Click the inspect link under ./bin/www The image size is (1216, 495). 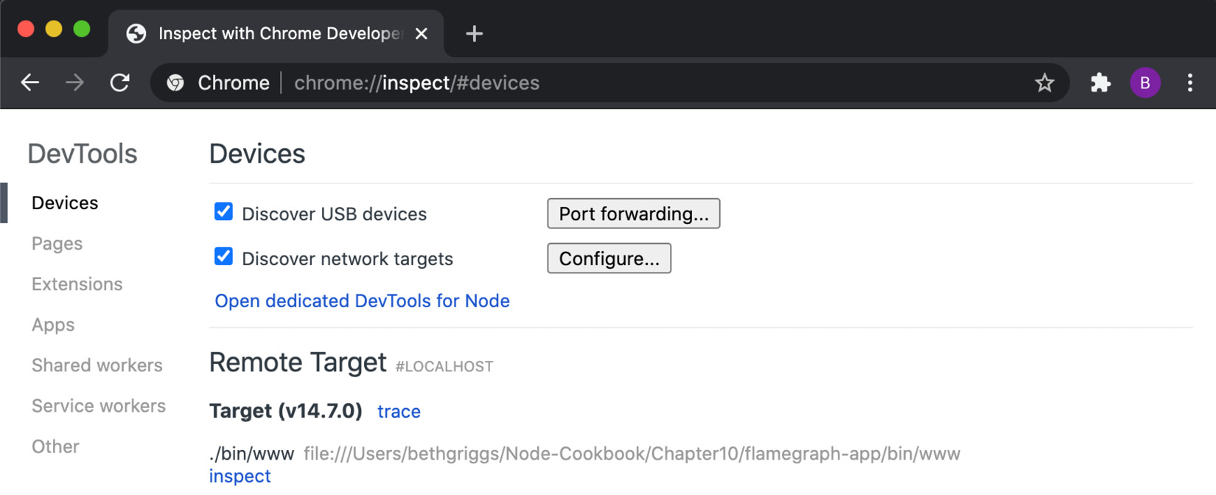(x=240, y=476)
